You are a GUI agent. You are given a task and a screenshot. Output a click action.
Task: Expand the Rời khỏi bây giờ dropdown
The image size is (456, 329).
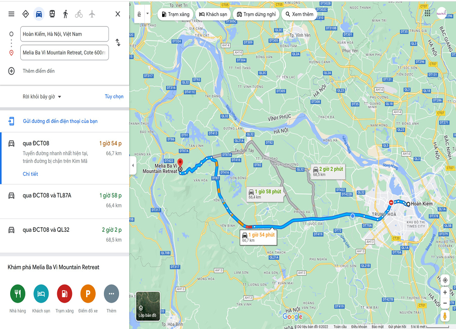[42, 97]
